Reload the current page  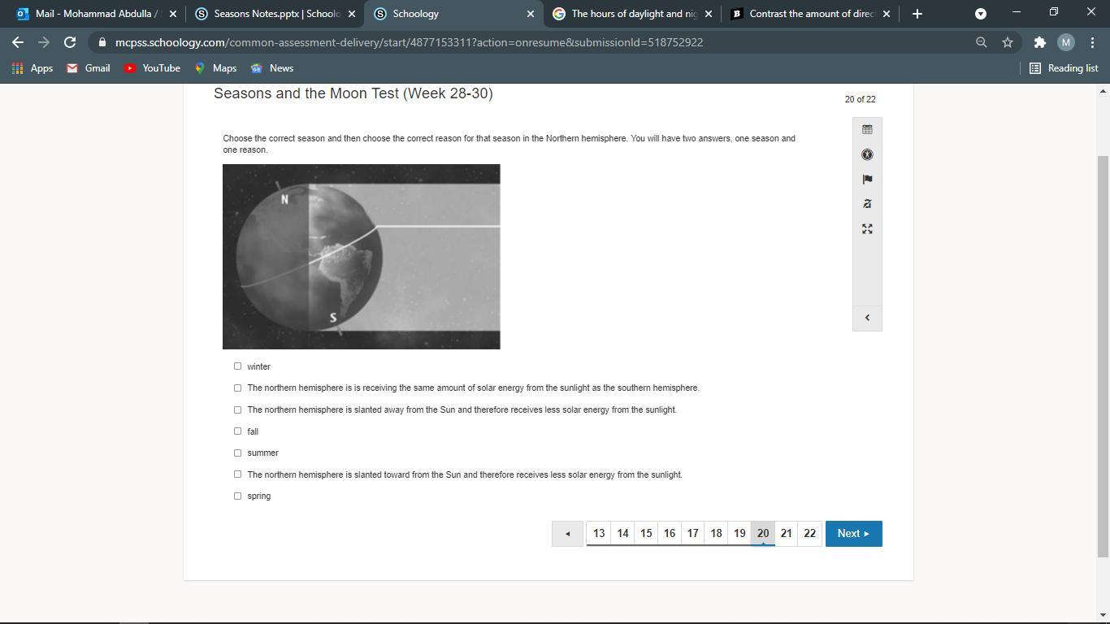[x=70, y=42]
